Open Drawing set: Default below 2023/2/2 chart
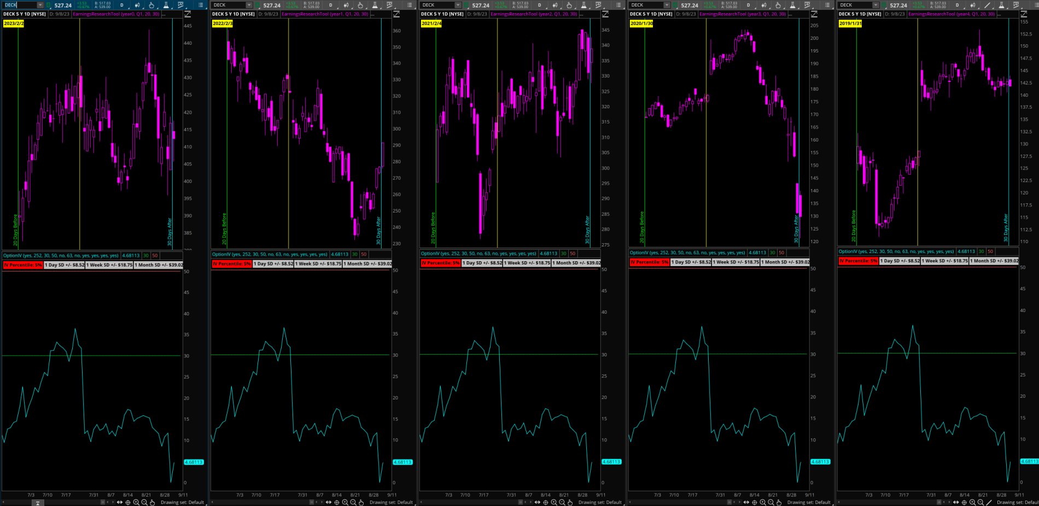Image resolution: width=1039 pixels, height=506 pixels. [x=182, y=502]
